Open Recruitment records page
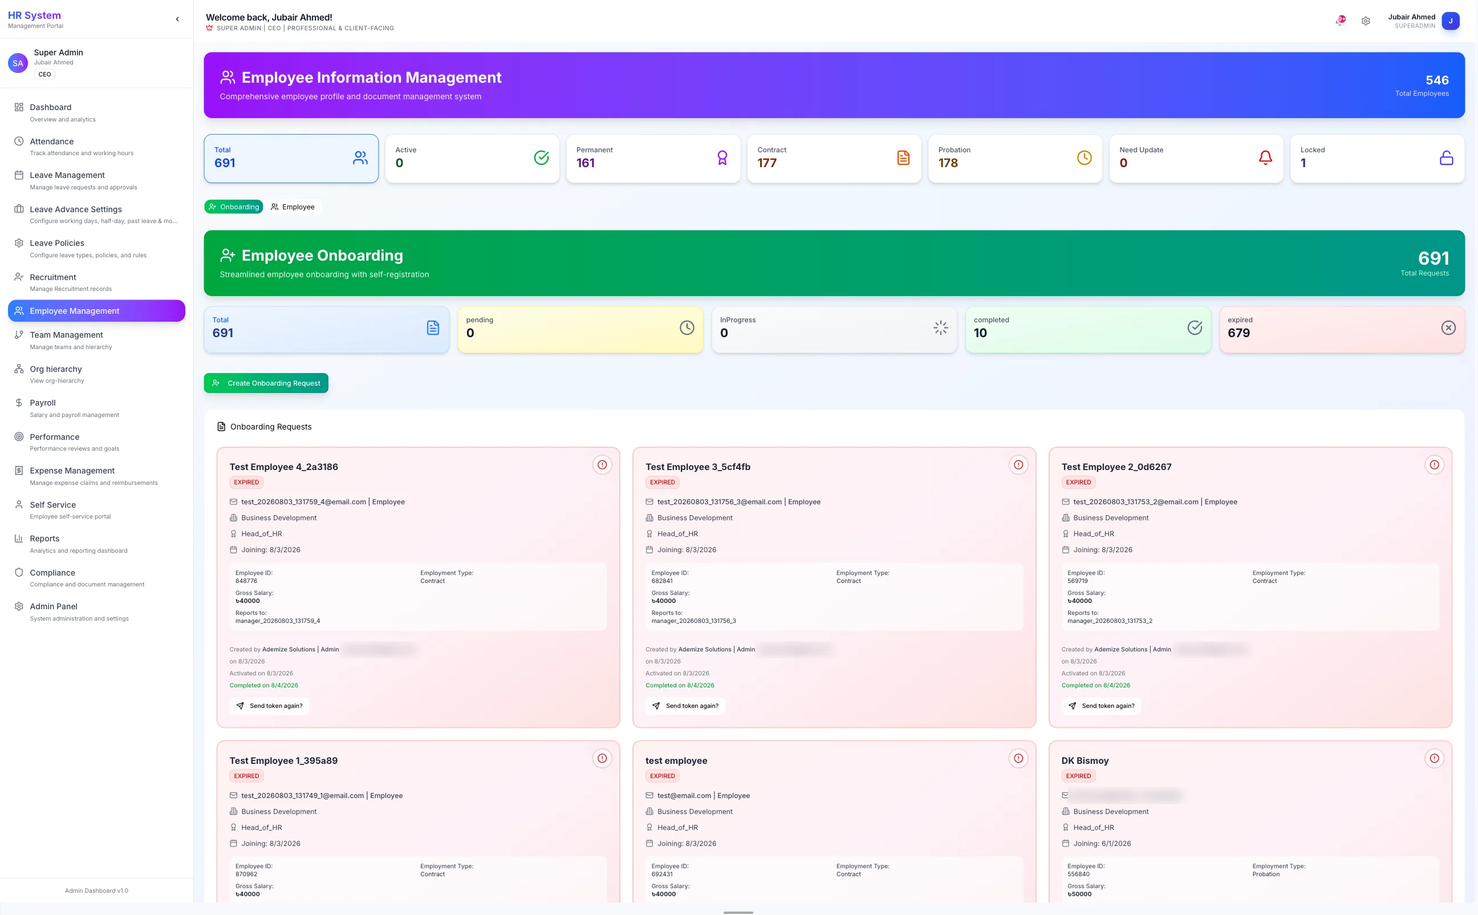Viewport: 1478px width, 915px height. 97,282
